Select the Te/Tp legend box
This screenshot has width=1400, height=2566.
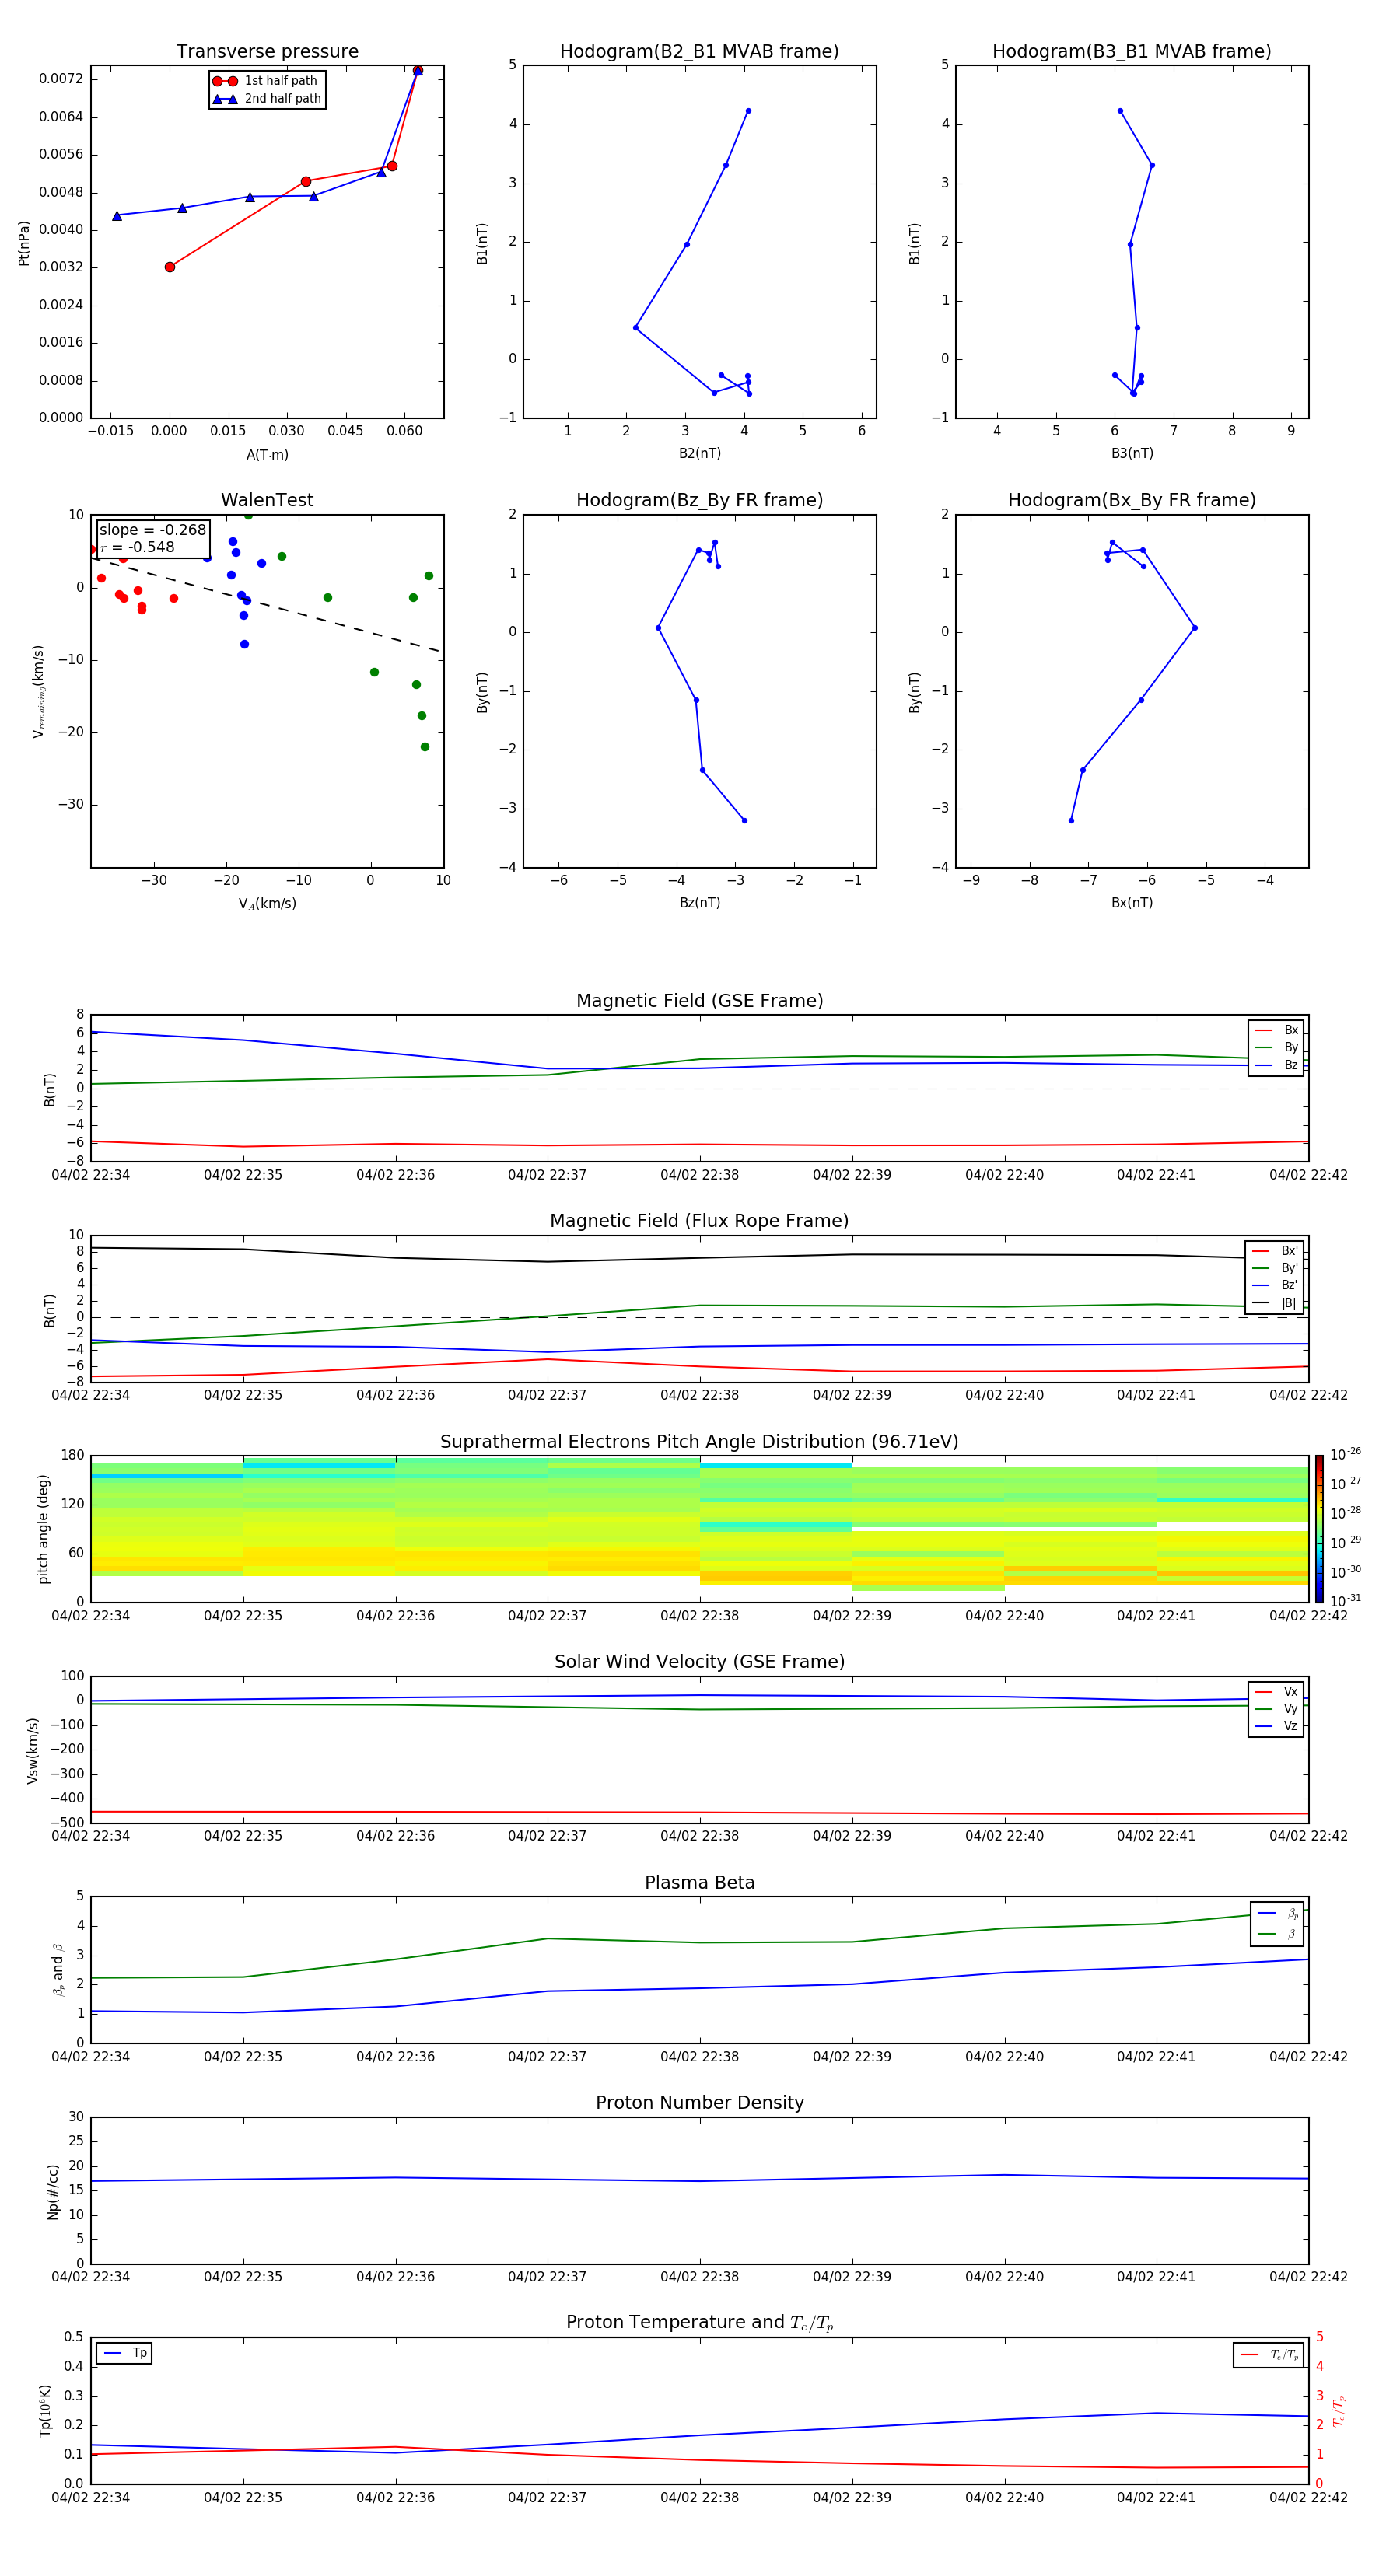pos(1268,2354)
